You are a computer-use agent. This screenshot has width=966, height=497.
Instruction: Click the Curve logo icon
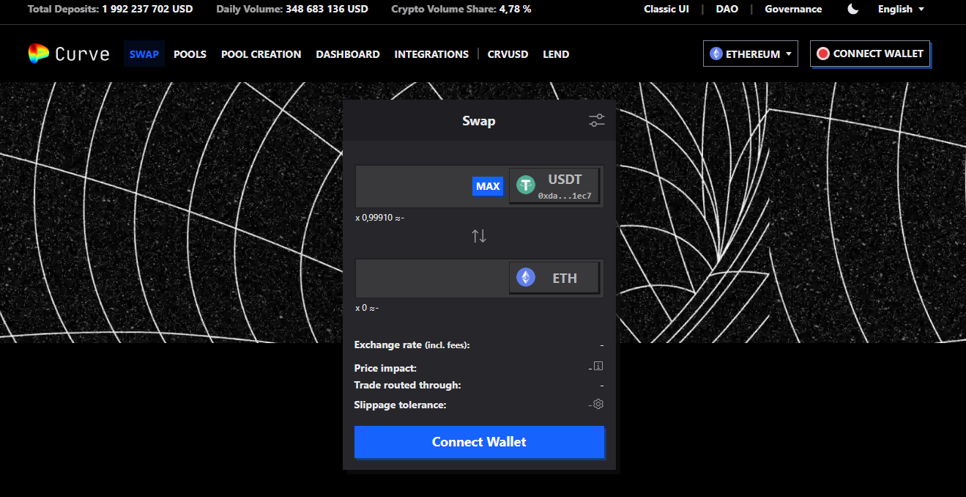pos(39,54)
